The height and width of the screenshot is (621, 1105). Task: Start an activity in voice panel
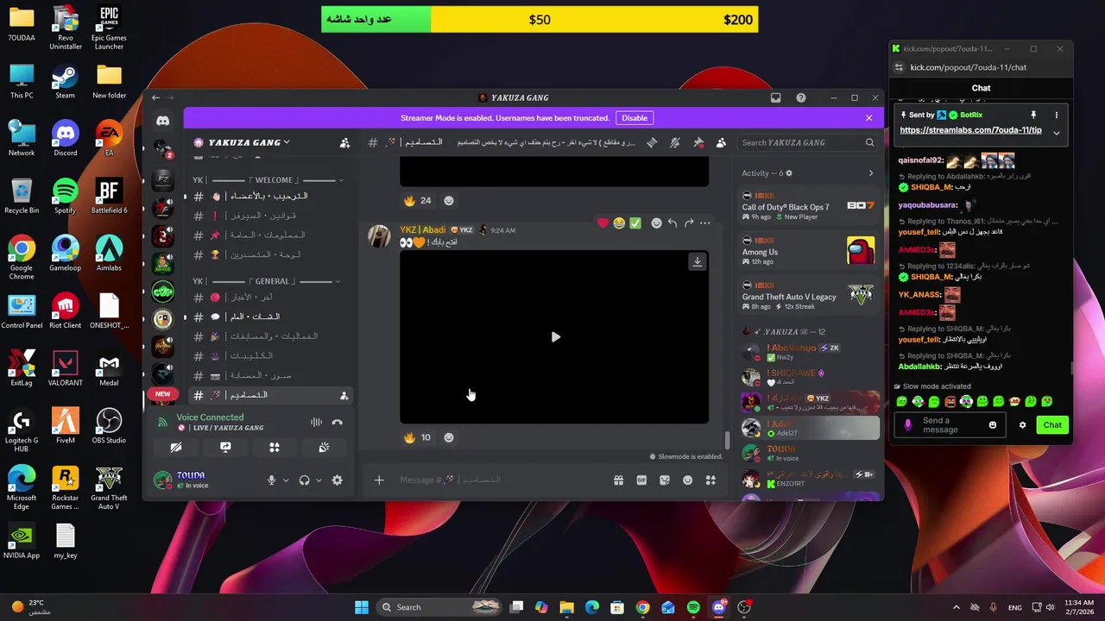[x=275, y=448]
